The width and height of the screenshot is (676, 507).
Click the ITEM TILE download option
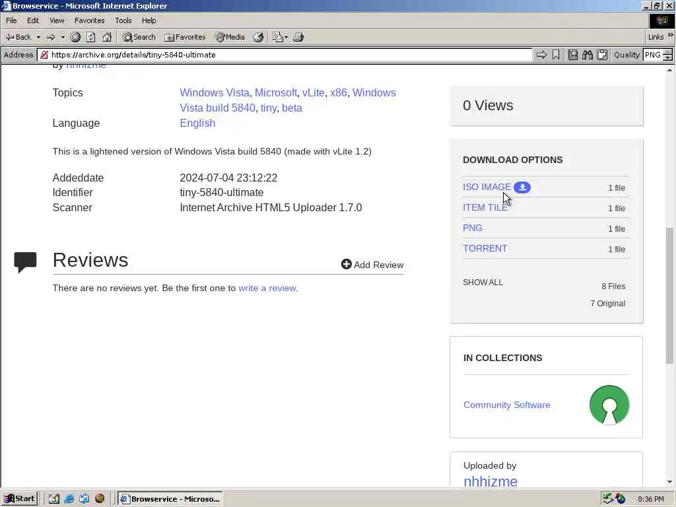485,207
